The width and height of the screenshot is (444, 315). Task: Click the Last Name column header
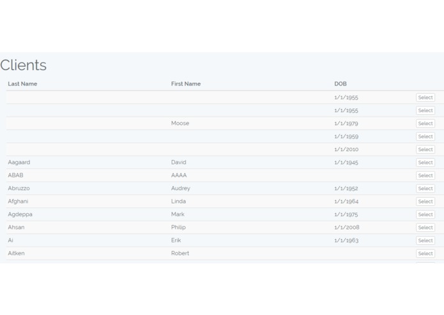coord(22,84)
